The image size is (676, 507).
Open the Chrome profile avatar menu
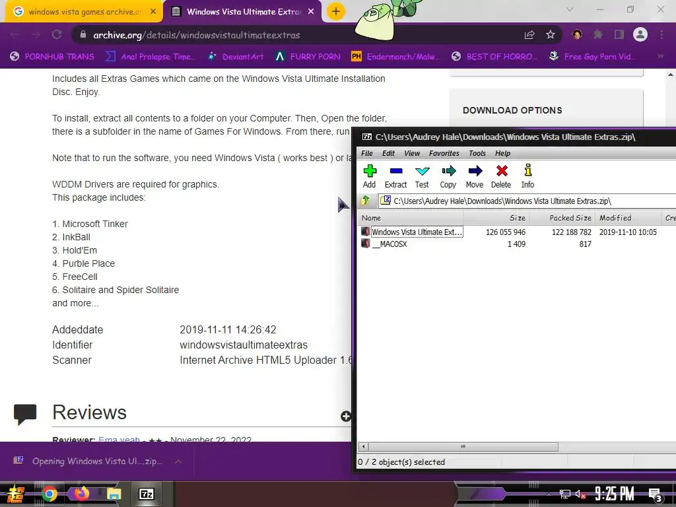point(640,34)
